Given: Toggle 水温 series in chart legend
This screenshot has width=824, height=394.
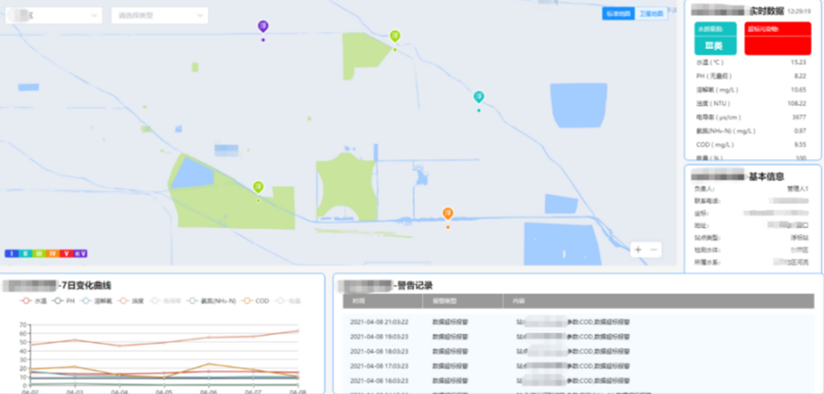Looking at the screenshot, I should click(35, 301).
